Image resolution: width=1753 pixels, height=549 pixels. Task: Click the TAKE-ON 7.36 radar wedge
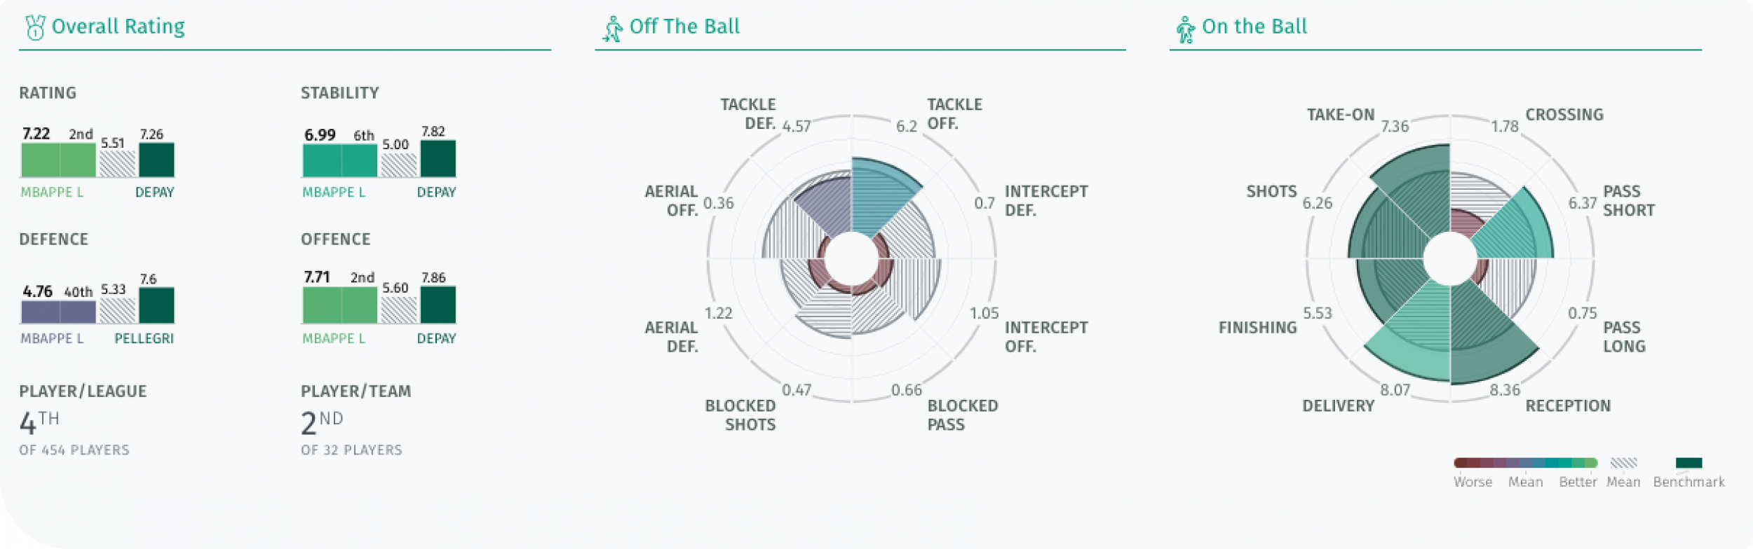(x=1416, y=189)
